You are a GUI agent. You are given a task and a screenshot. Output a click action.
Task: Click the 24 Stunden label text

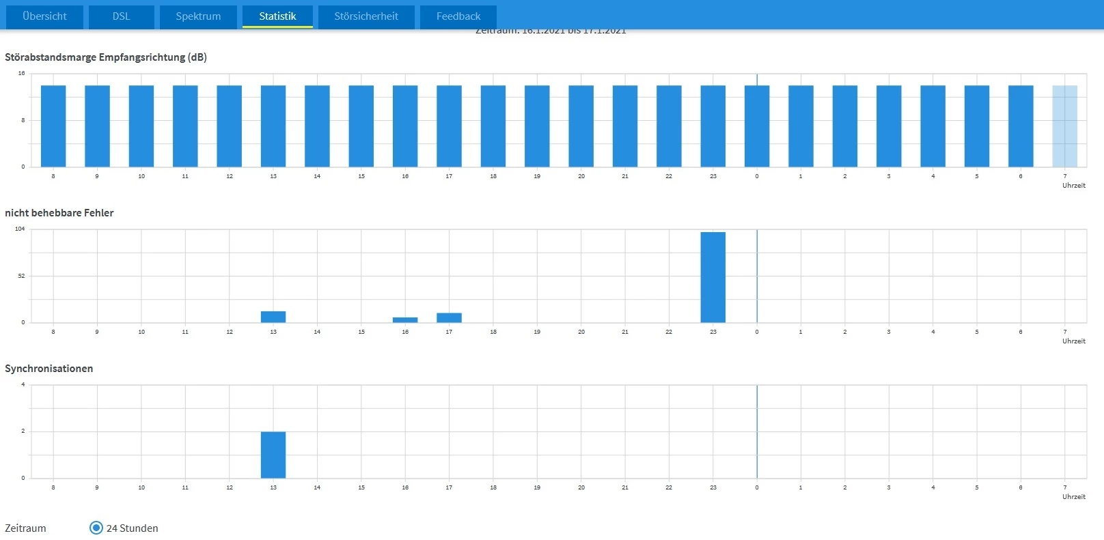coord(133,528)
